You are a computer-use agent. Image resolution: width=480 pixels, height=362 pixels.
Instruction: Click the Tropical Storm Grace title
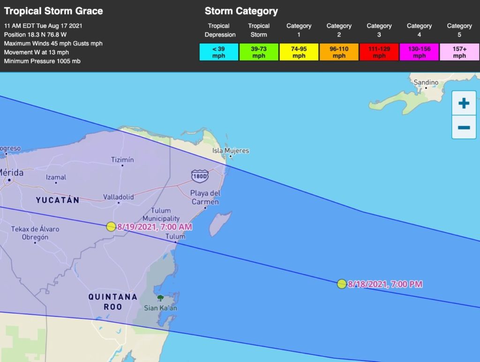53,11
